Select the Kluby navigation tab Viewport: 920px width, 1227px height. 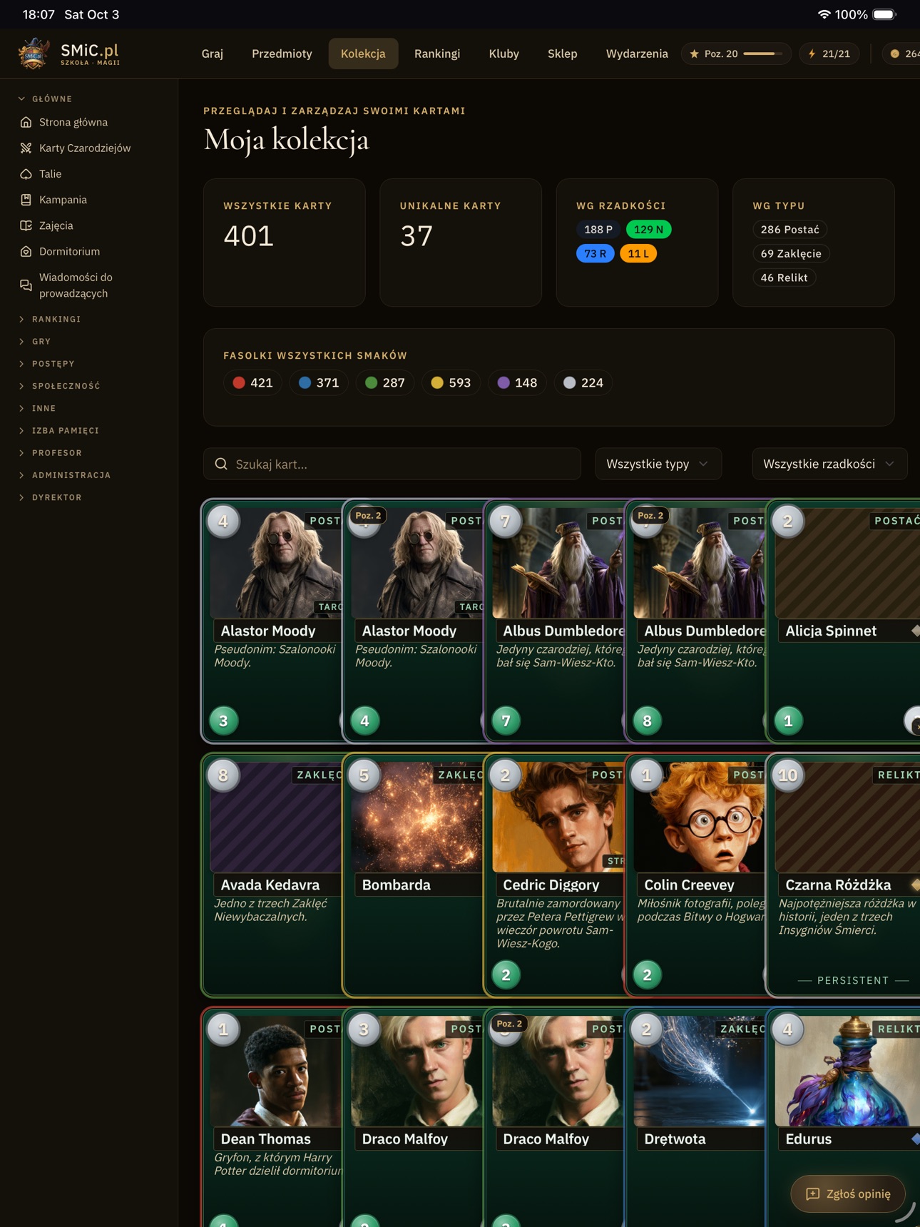coord(504,54)
